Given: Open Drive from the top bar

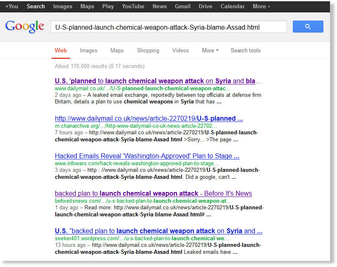Looking at the screenshot, I should pos(205,7).
